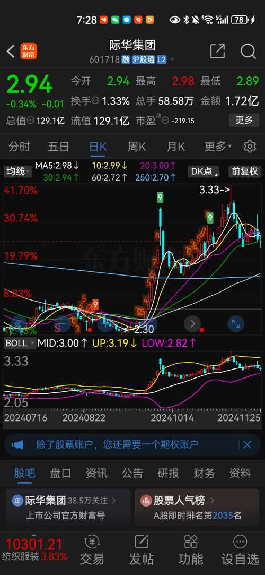The image size is (265, 575).
Task: Toggle the 前复权 adjustment button
Action: coord(244,171)
